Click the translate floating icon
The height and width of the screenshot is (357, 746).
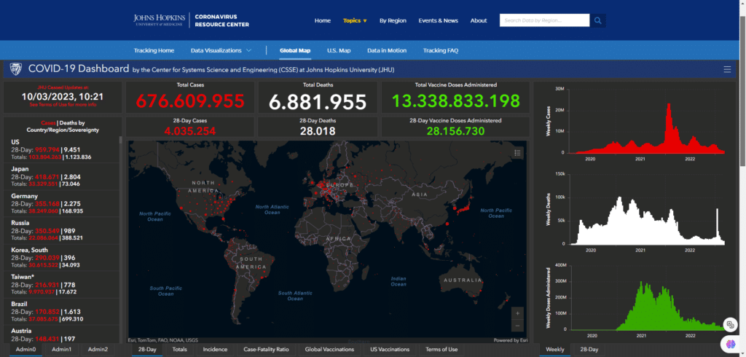click(729, 325)
